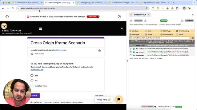Click the teal count badge beside Rel cssSelector
The image size is (197, 110).
click(134, 49)
